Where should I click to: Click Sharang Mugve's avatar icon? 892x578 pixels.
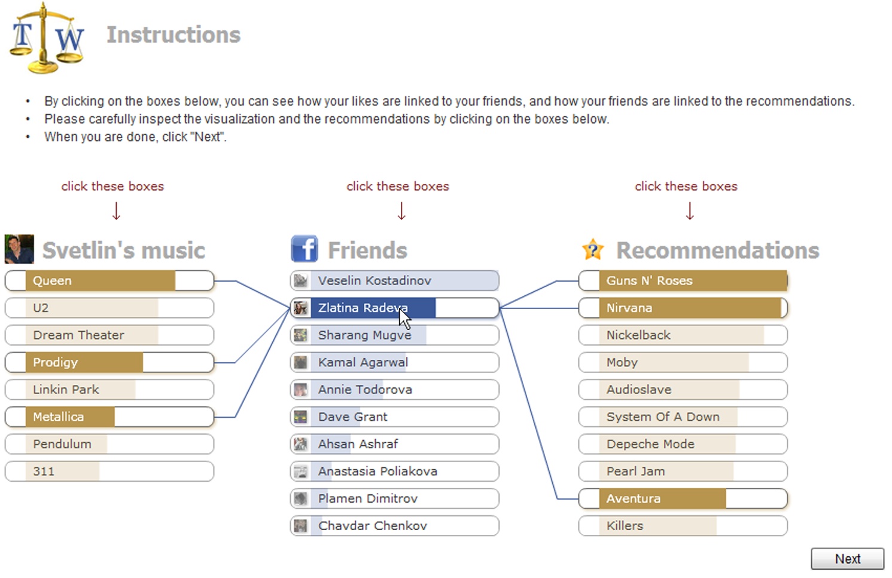(x=301, y=335)
